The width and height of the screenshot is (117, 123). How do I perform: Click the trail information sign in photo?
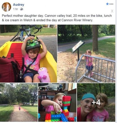pos(78,46)
